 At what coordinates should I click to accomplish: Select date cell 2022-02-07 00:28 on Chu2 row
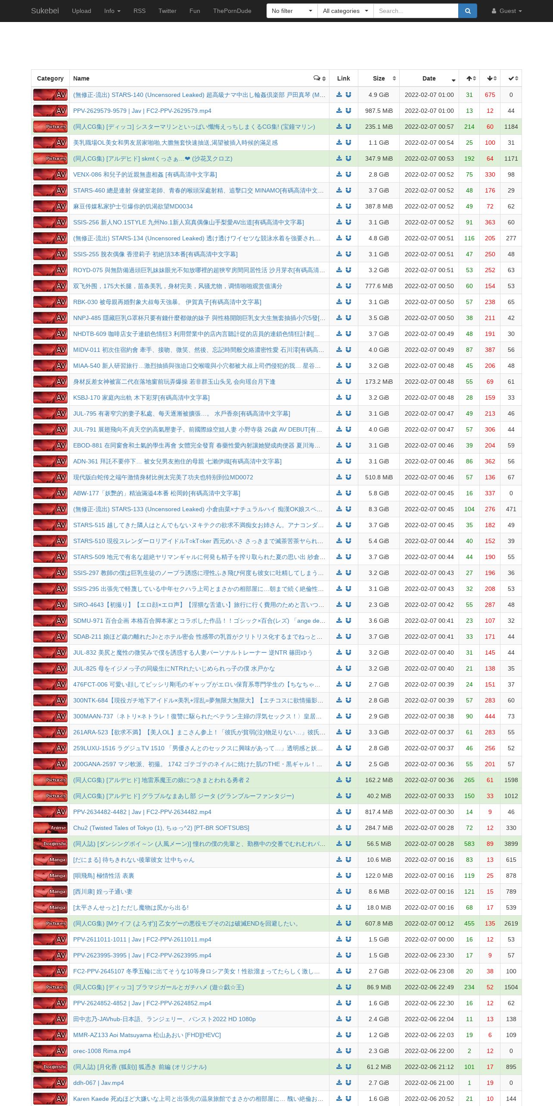point(429,828)
